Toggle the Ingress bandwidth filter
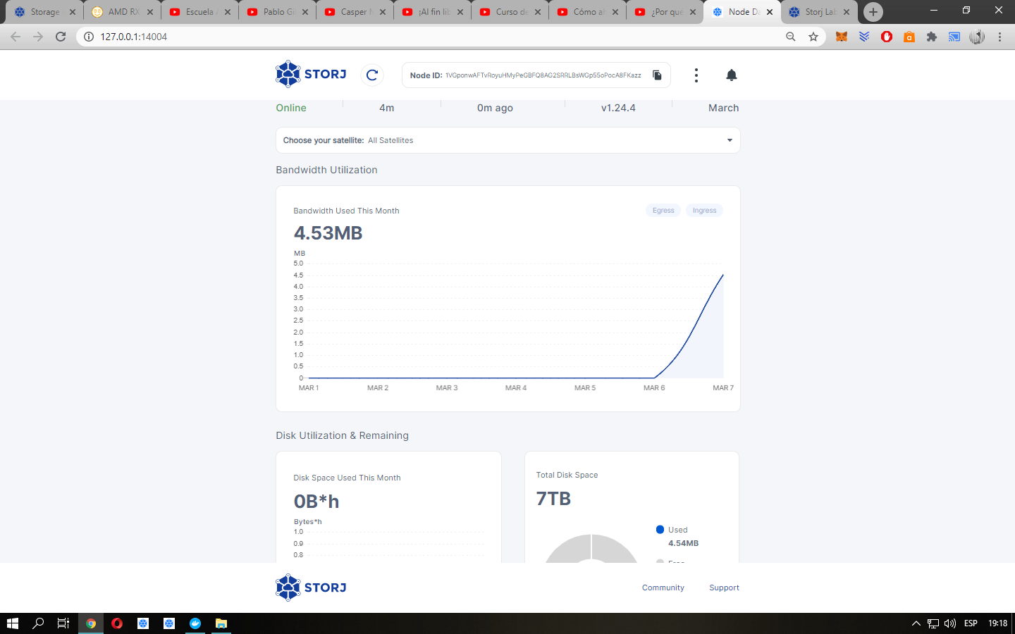This screenshot has height=634, width=1015. pyautogui.click(x=704, y=211)
